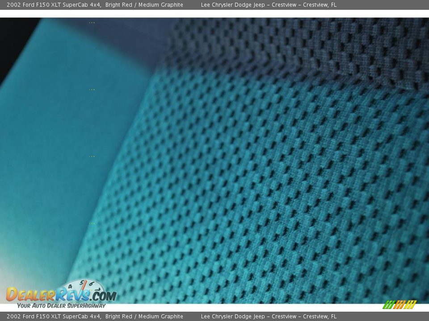Click the bottom '2002 Ford F150 XLT SuperCab 4x4' caption
429x321 pixels.
(x=54, y=317)
